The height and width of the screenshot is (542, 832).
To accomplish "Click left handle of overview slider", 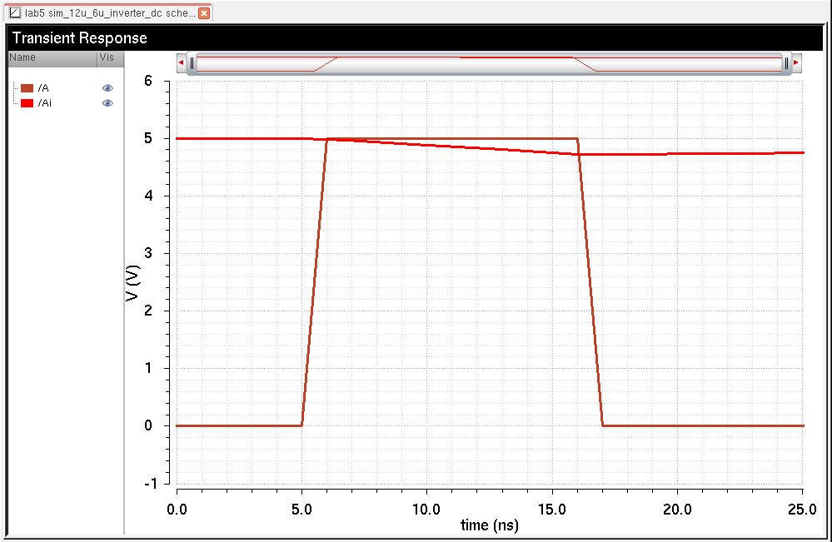I will pos(192,63).
